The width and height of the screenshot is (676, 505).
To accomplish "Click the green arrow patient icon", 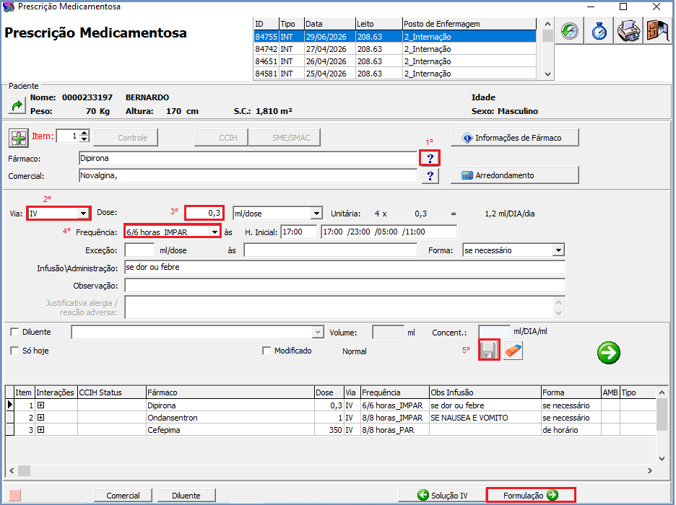I will 17,105.
